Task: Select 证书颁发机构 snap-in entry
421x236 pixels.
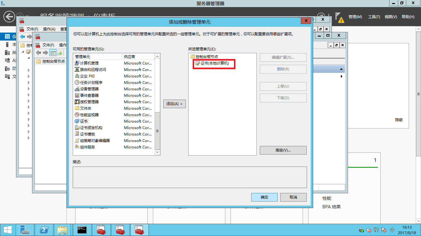Action: [91, 128]
